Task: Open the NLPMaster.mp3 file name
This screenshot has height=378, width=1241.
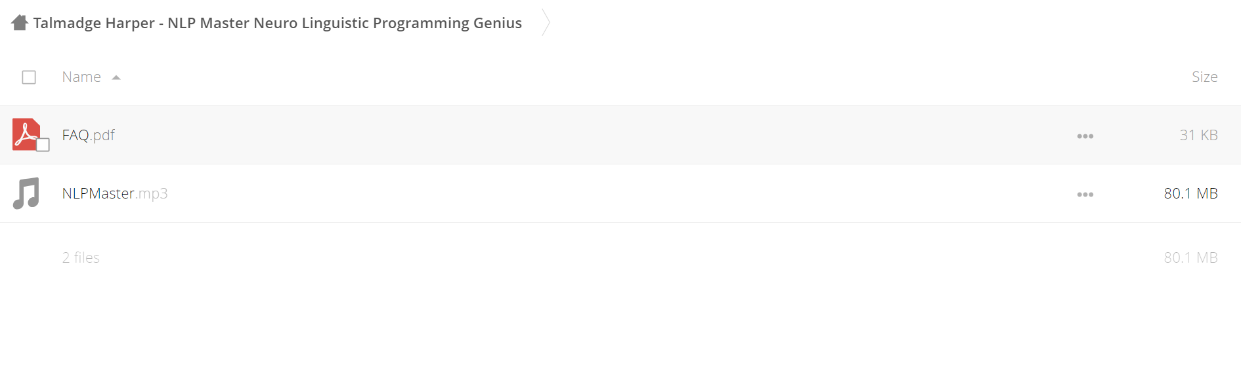Action: click(115, 193)
